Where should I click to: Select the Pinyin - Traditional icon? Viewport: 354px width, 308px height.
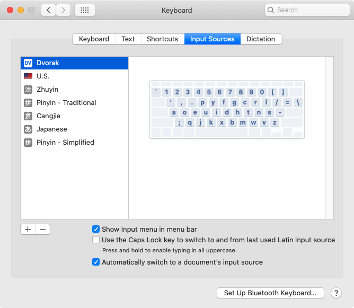(28, 103)
